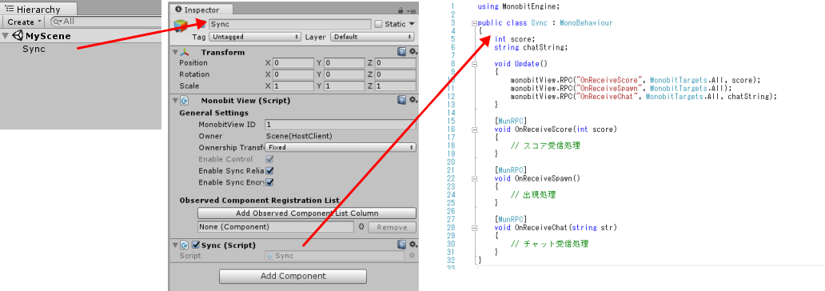This screenshot has height=291, width=825.
Task: Click the Rotation Z field
Action: 395,74
